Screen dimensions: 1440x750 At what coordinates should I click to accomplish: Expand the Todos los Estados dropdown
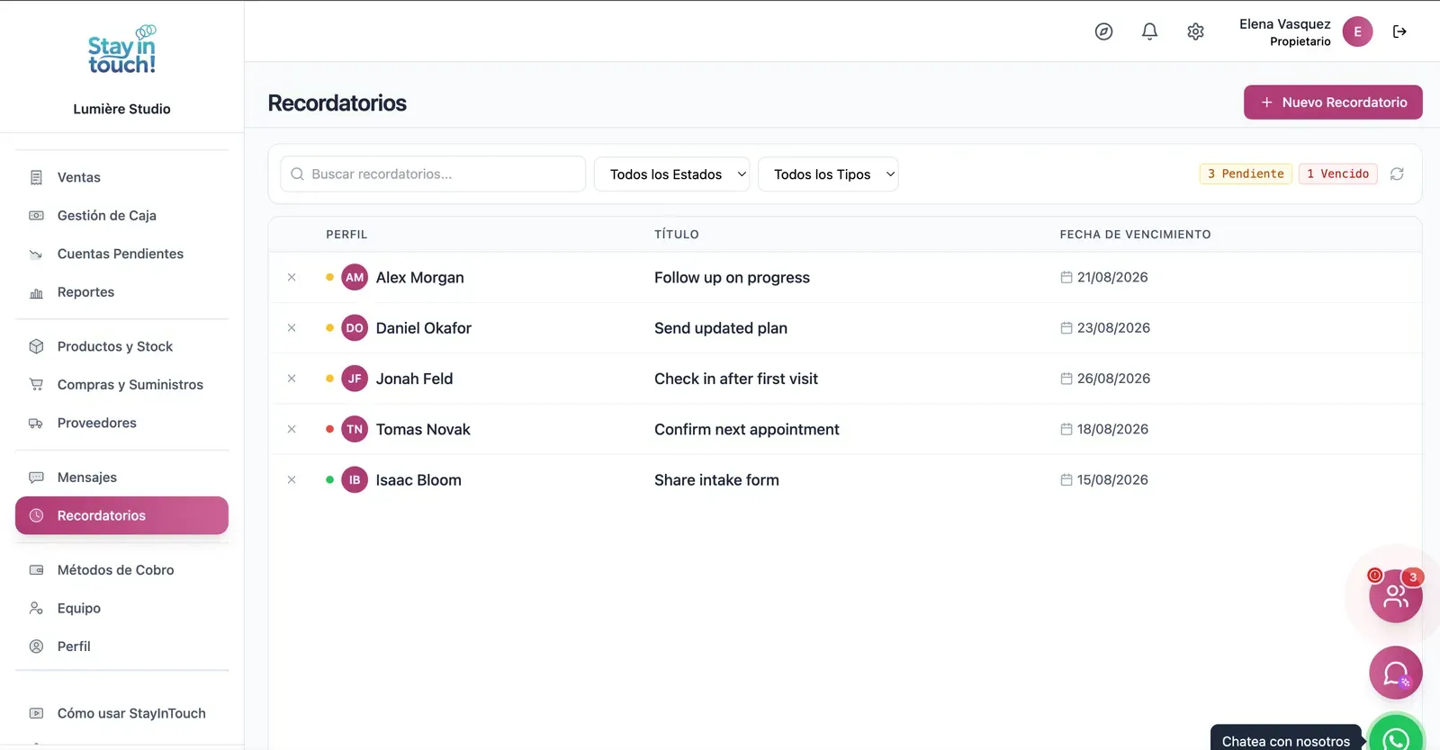pyautogui.click(x=672, y=174)
